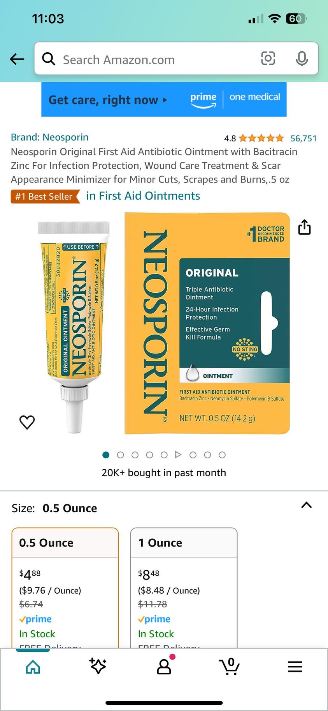Go to the Home tab
The width and height of the screenshot is (328, 711).
point(33,667)
